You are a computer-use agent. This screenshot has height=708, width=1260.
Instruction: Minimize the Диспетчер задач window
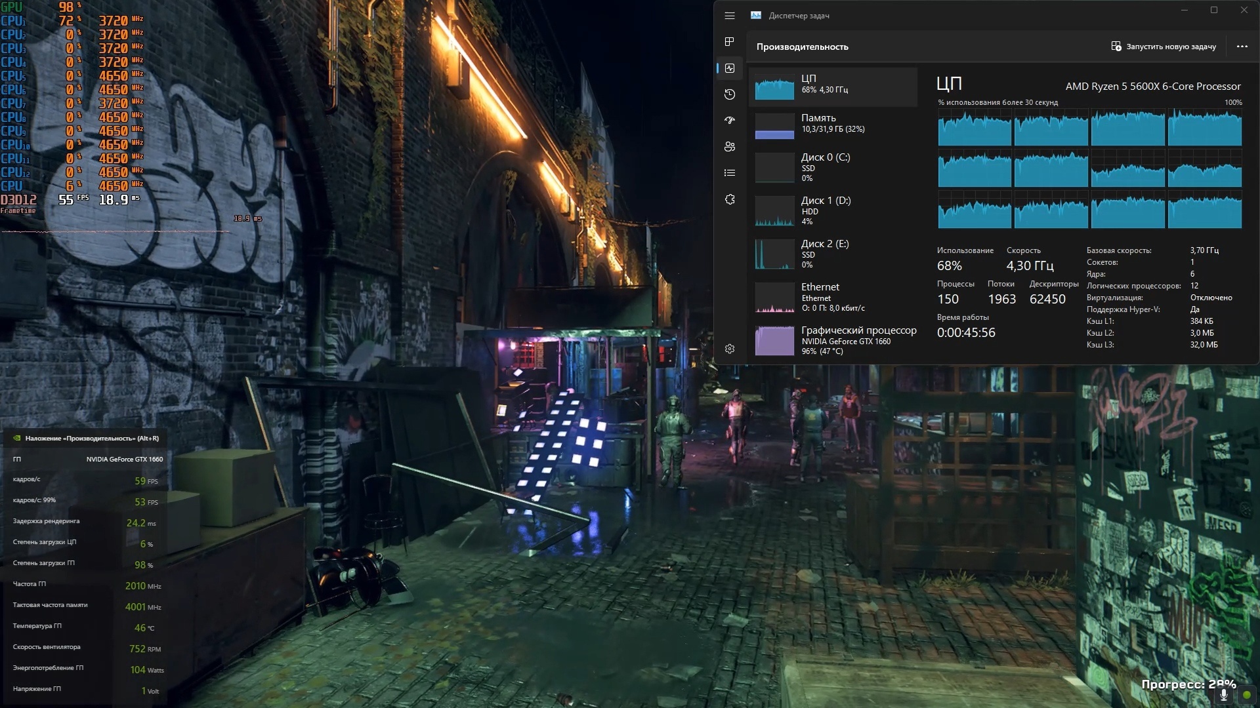[x=1185, y=10]
